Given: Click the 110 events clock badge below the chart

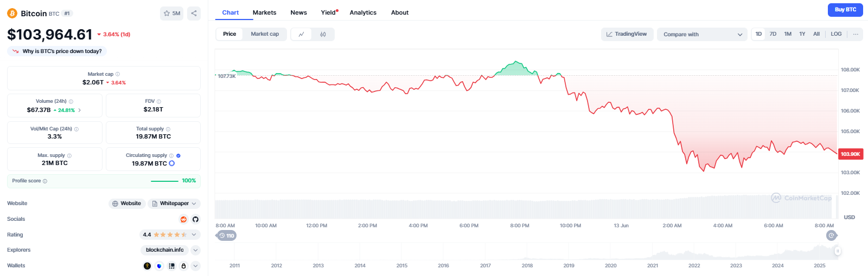Looking at the screenshot, I should [x=227, y=235].
